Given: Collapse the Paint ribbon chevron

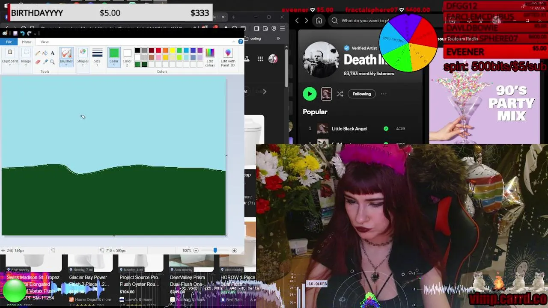Looking at the screenshot, I should (234, 41).
